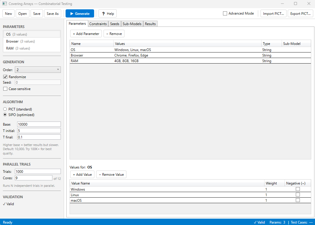315x225 pixels.
Task: Uncheck the Randomize option
Action: (5, 77)
